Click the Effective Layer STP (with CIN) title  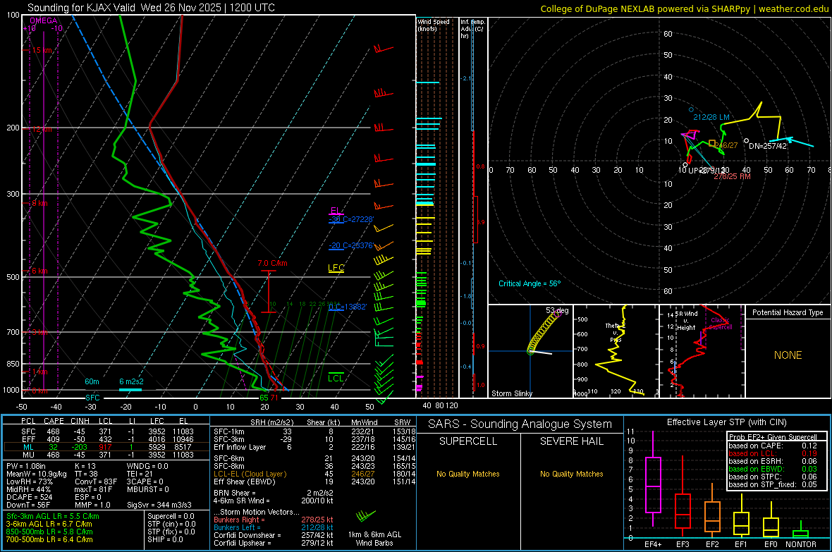(x=726, y=422)
